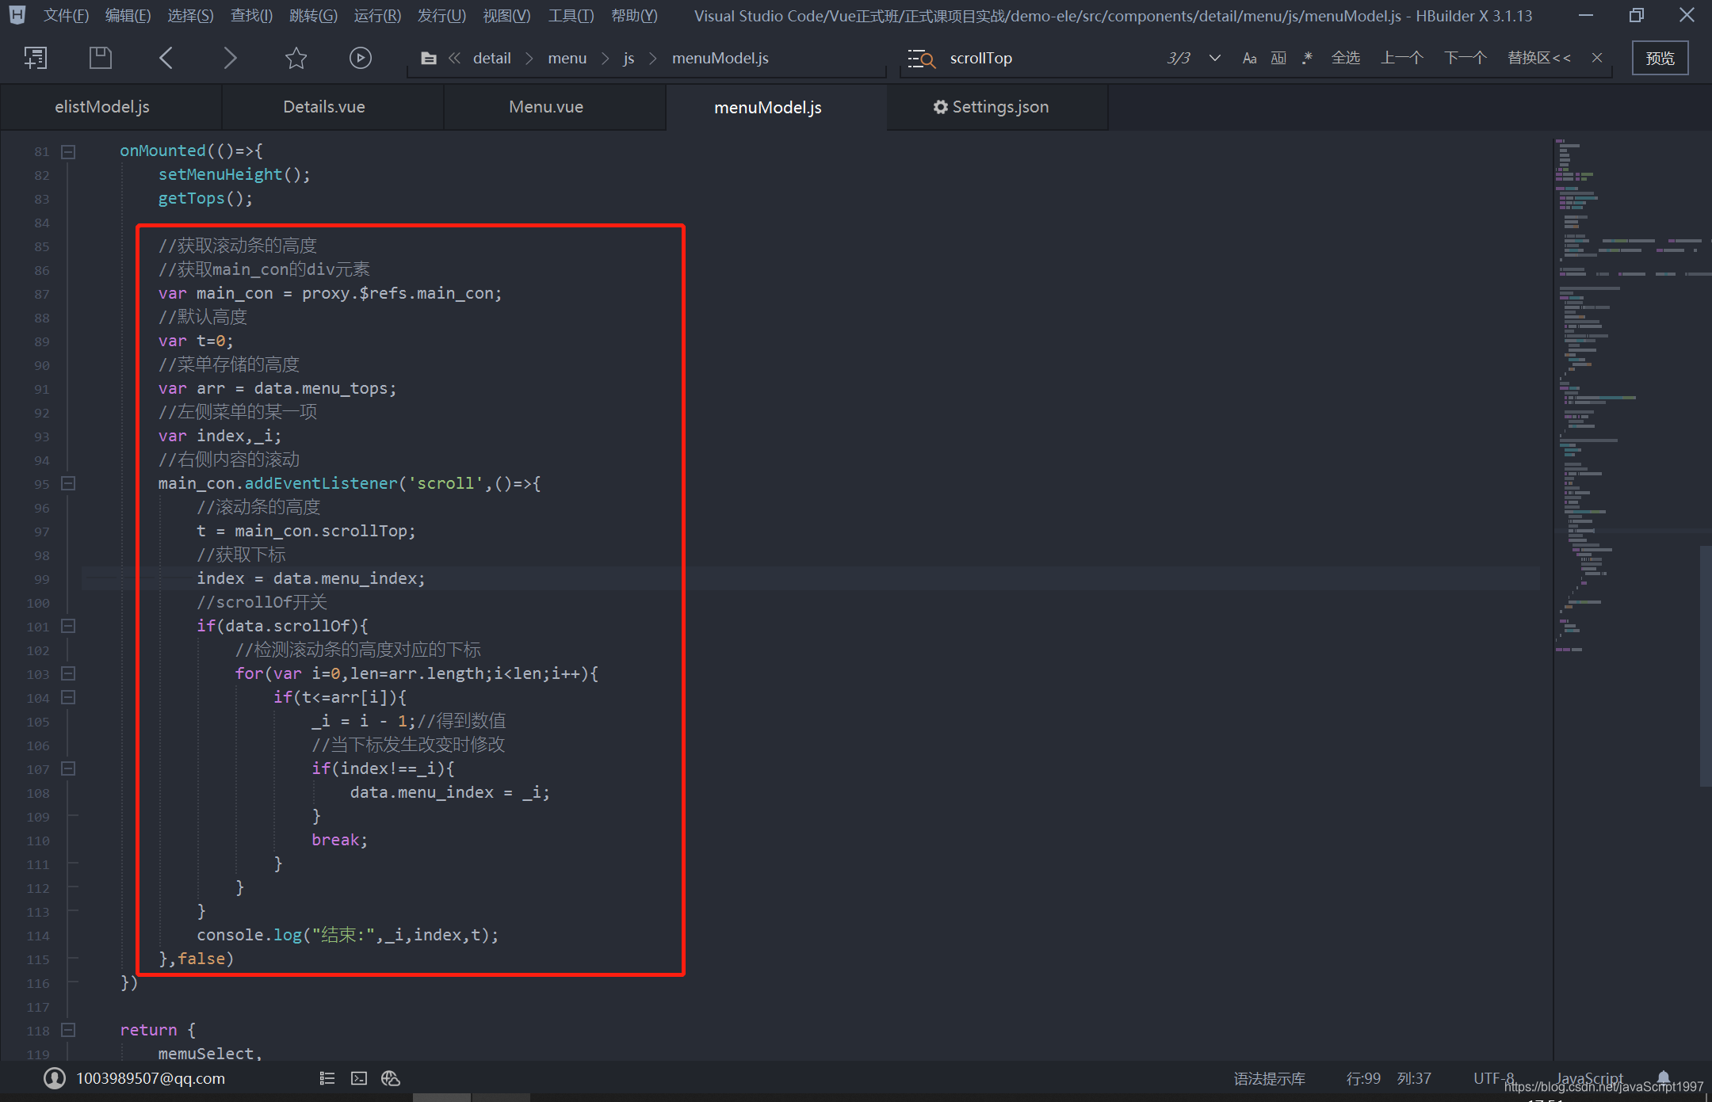The image size is (1712, 1102).
Task: Click 行:99 line indicator in status bar
Action: click(1363, 1078)
